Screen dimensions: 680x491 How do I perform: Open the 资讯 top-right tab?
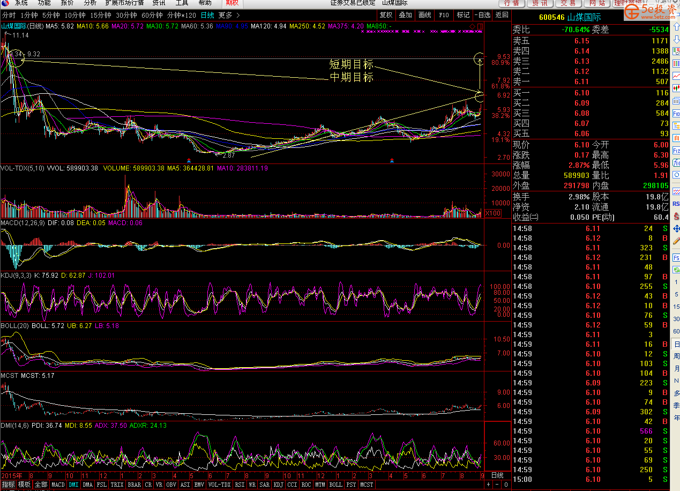tap(540, 3)
